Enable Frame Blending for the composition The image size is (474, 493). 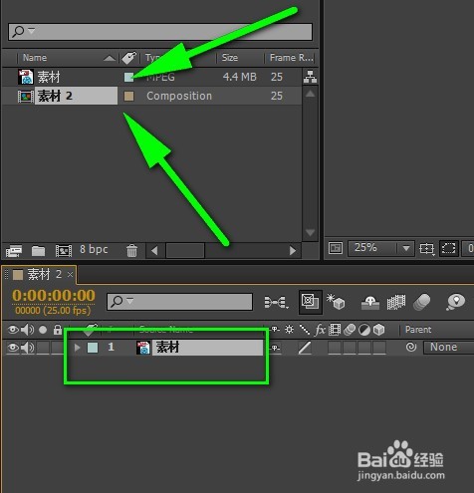click(x=396, y=302)
